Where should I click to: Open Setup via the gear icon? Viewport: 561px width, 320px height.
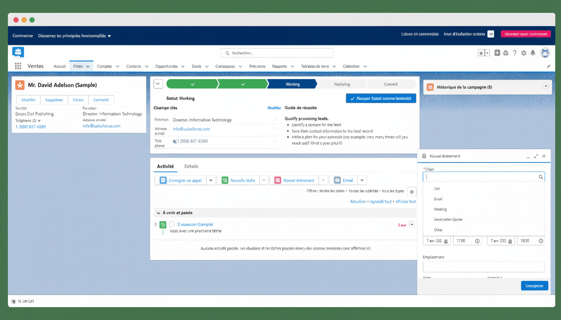tap(523, 52)
